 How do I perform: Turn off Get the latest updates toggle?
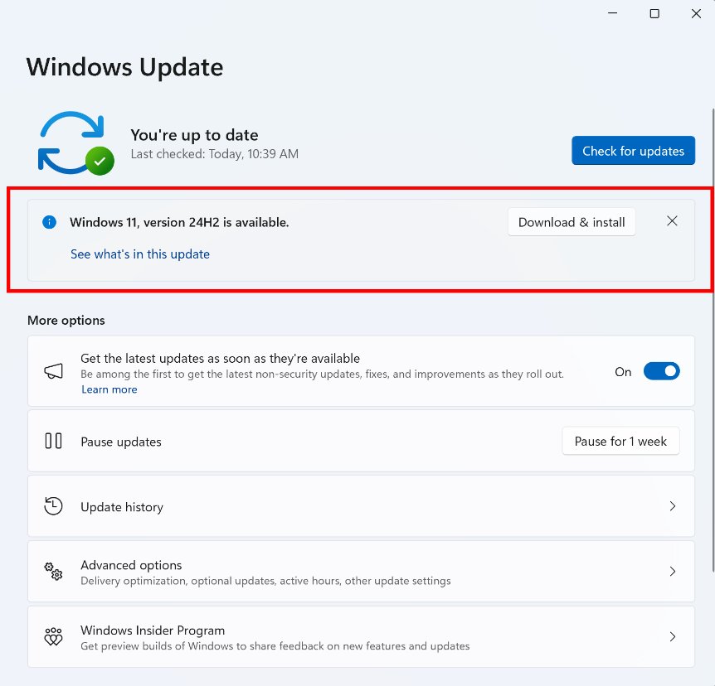pyautogui.click(x=661, y=371)
